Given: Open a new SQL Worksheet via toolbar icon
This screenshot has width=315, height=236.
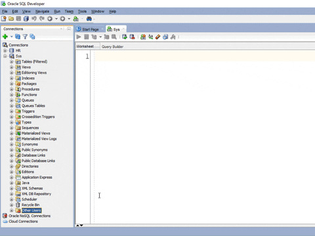Looking at the screenshot, I should point(76,19).
